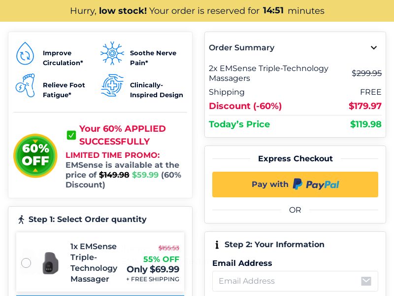Open the Step 1 order quantity section

pos(88,219)
